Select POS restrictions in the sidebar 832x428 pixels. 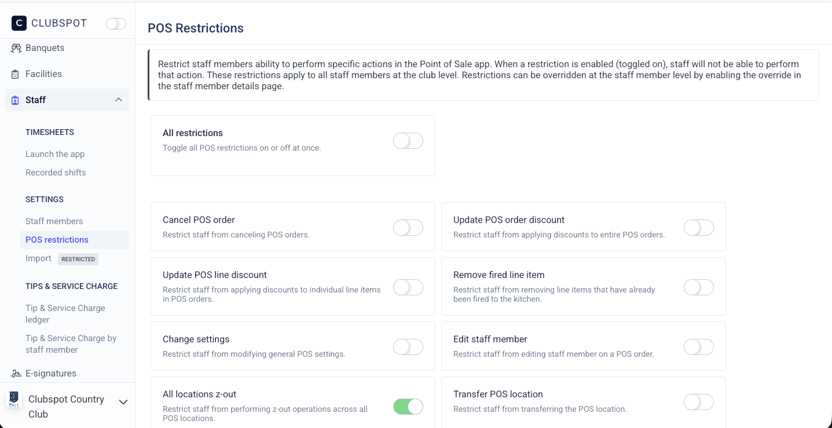coord(57,240)
